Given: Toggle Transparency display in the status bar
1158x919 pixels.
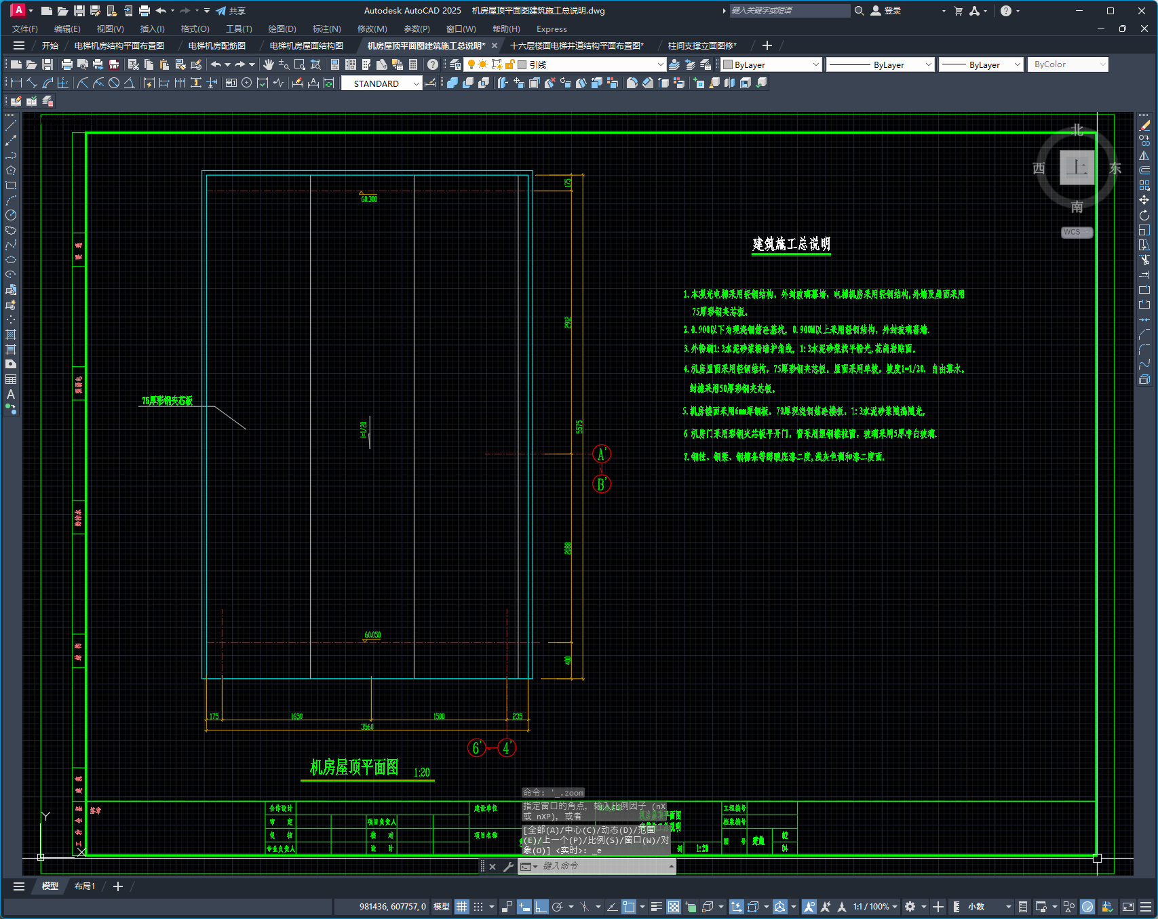Looking at the screenshot, I should tap(674, 907).
